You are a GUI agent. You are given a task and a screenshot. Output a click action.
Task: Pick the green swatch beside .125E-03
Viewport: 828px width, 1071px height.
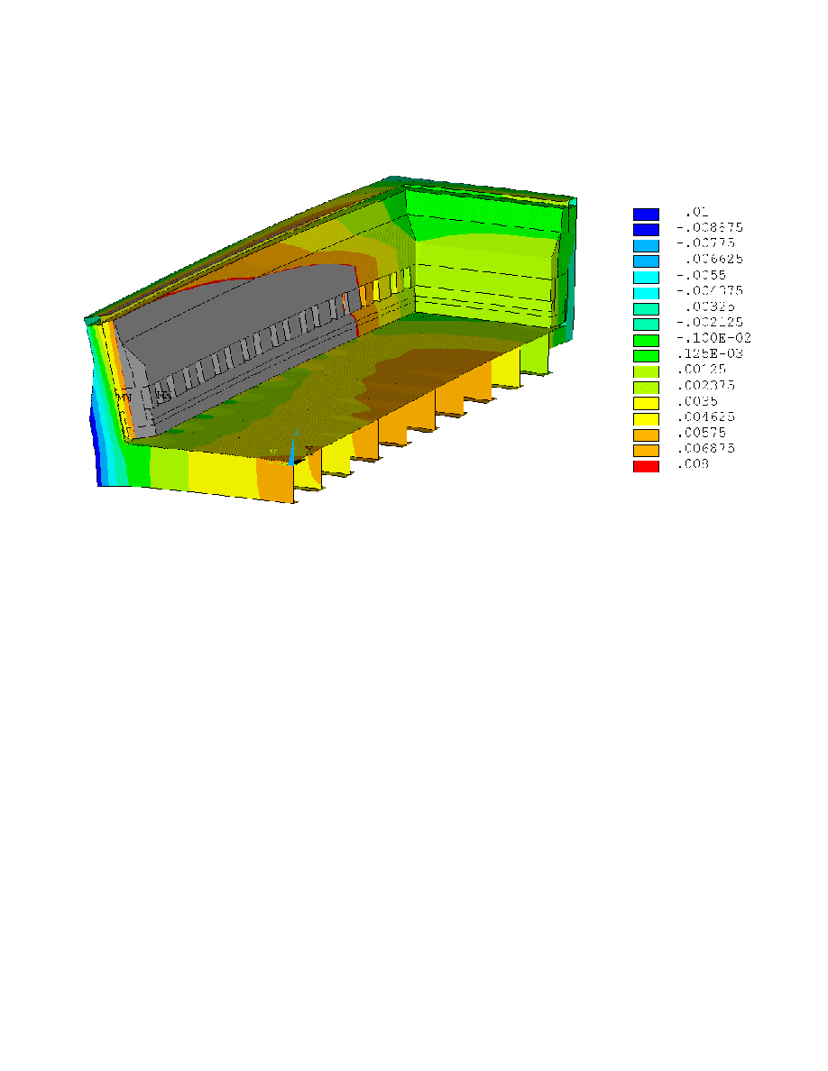646,356
